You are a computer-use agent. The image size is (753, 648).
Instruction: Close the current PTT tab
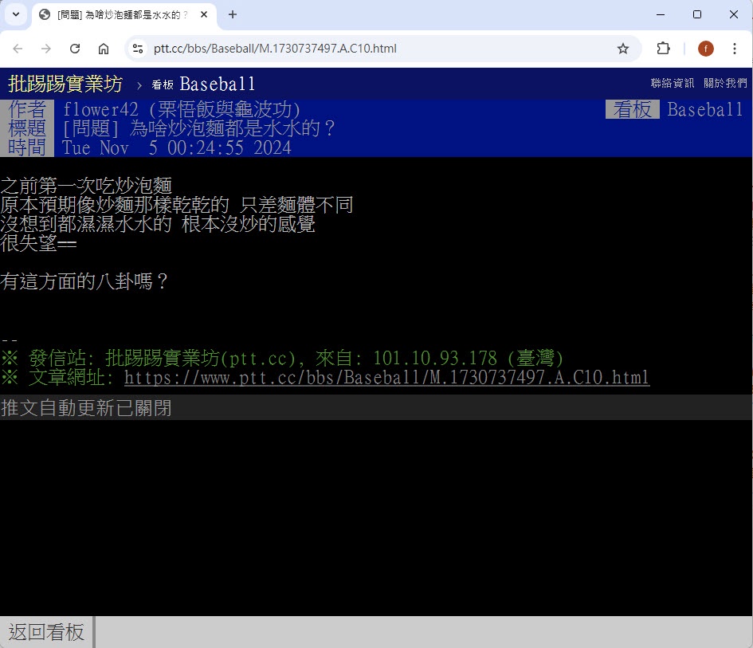[204, 14]
